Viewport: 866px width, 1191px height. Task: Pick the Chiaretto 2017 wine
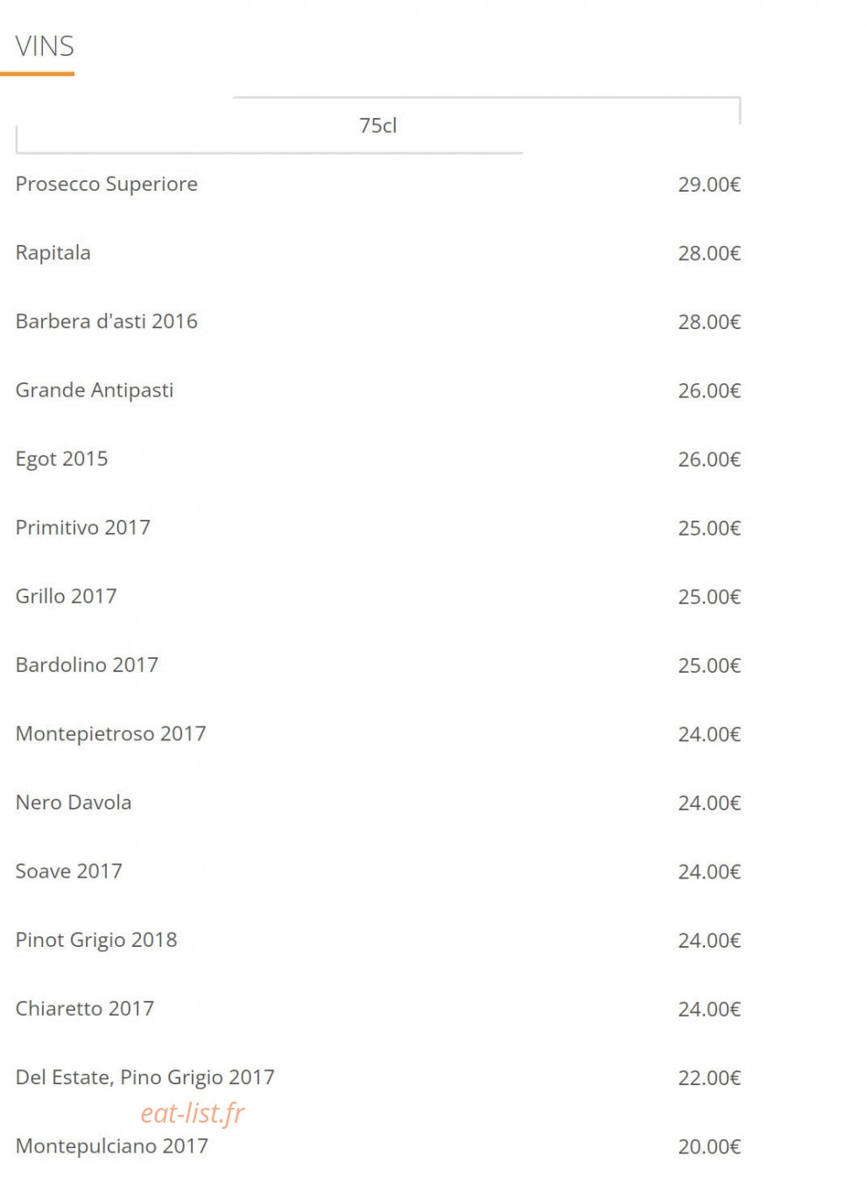[84, 1008]
